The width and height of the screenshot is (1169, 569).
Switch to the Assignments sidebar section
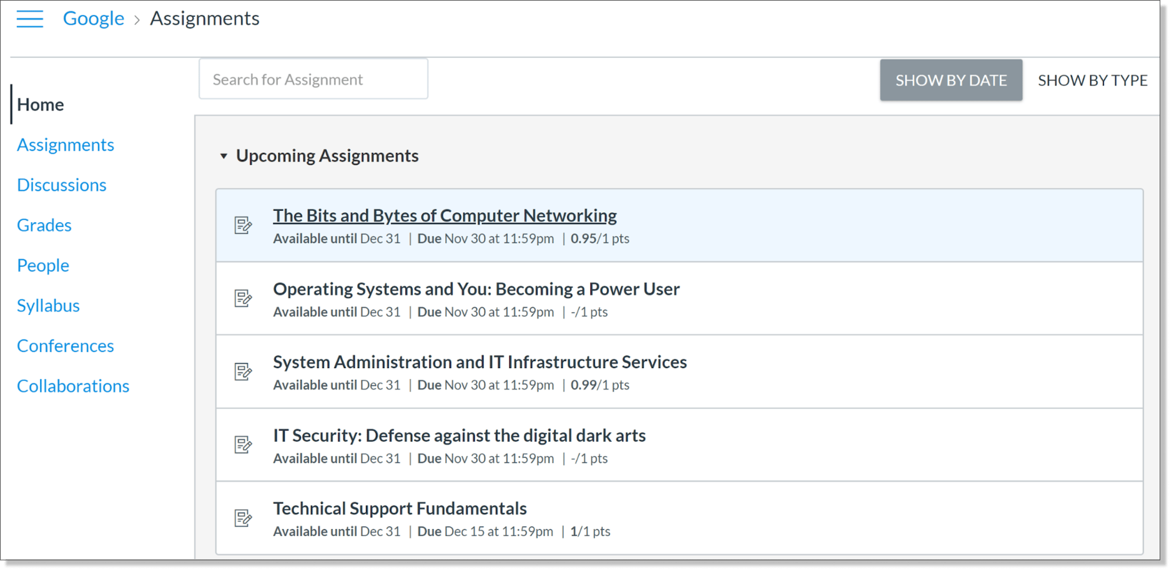pyautogui.click(x=66, y=144)
